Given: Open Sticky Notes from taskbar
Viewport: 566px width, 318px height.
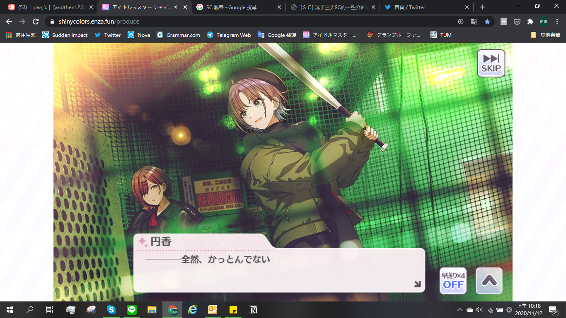Looking at the screenshot, I should coord(233,310).
